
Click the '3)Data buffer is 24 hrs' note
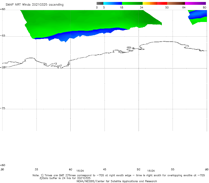[x=65, y=178]
